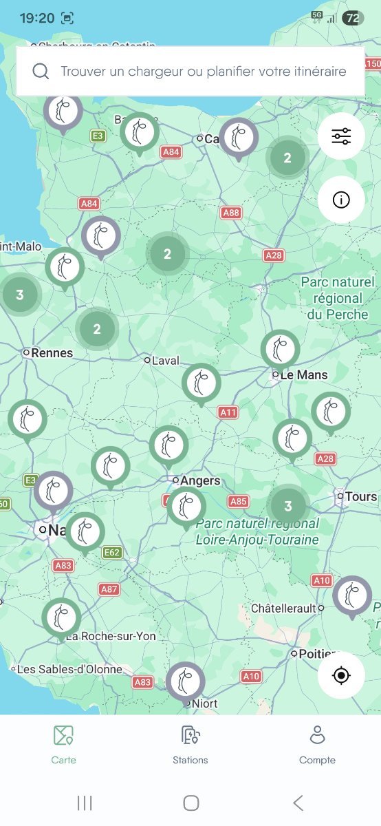The image size is (381, 826).
Task: Expand the cluster of 2 above Rennes
Action: (96, 329)
